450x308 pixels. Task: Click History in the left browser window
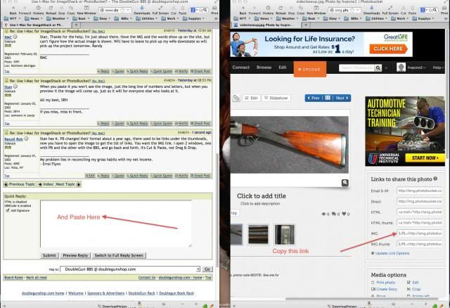38,11
